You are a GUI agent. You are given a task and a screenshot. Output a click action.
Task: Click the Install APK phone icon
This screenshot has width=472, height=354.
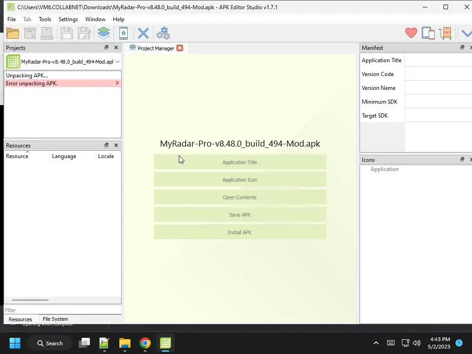click(124, 33)
